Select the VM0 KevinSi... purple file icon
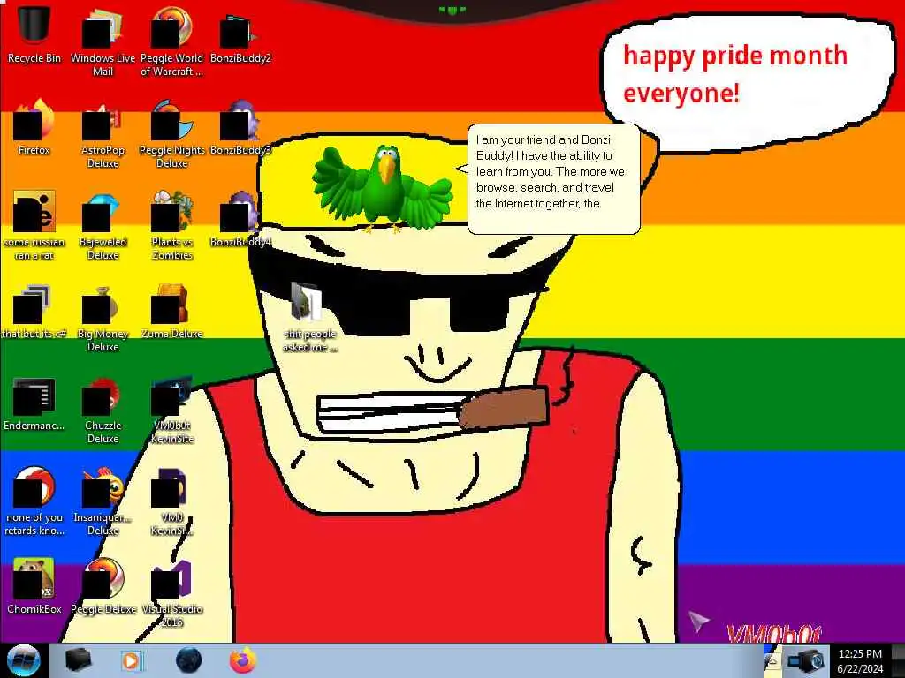This screenshot has width=905, height=678. click(172, 501)
